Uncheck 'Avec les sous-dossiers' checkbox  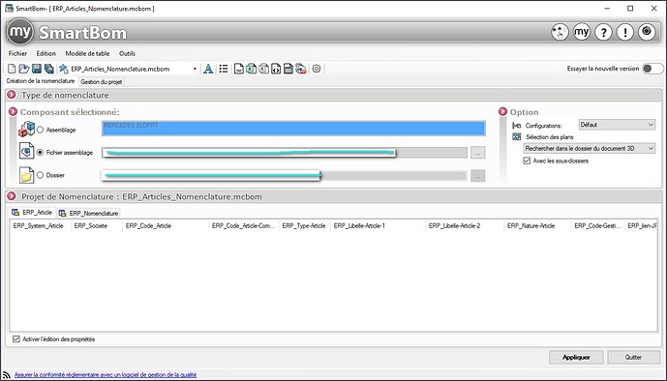click(527, 161)
